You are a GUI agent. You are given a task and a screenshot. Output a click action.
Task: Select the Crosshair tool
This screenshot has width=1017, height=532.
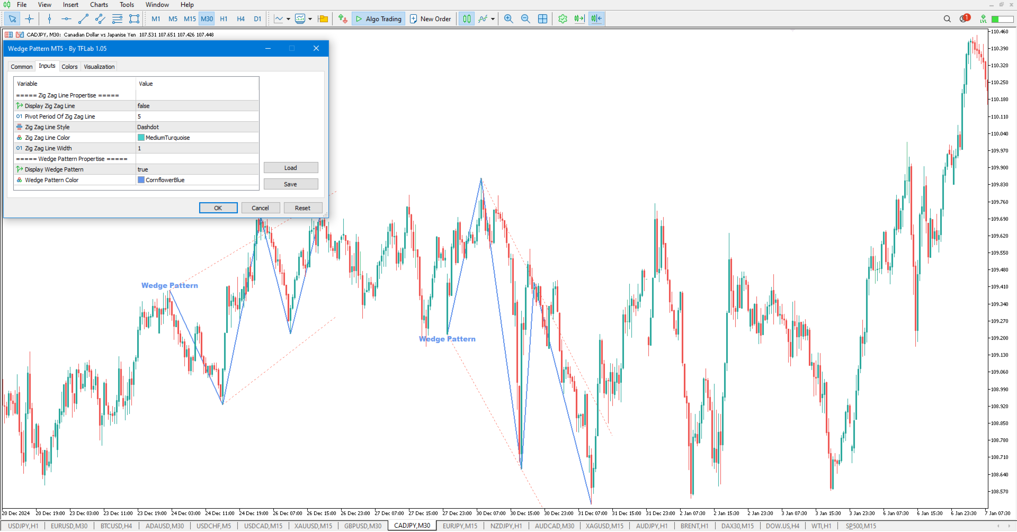[x=30, y=19]
